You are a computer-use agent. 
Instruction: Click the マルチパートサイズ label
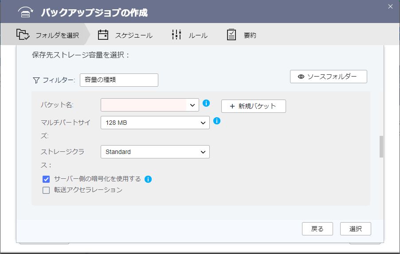point(66,129)
